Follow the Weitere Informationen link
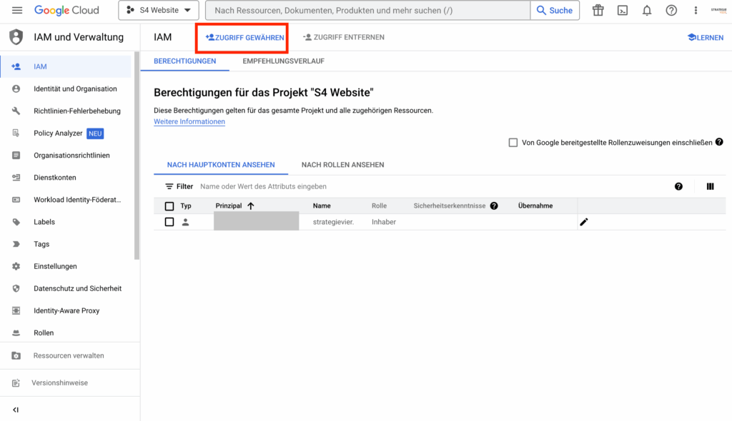The image size is (732, 421). tap(189, 122)
